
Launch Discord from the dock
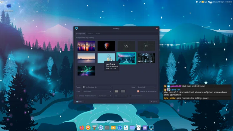click(145, 128)
